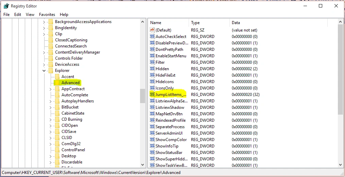This screenshot has height=177, width=345.
Task: Sort values by Data column header
Action: coord(279,23)
